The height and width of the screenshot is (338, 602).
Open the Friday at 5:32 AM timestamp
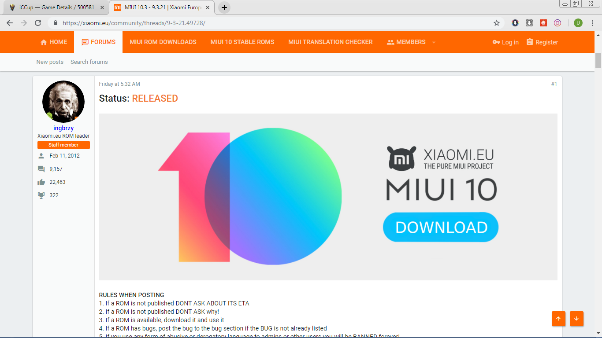point(119,84)
